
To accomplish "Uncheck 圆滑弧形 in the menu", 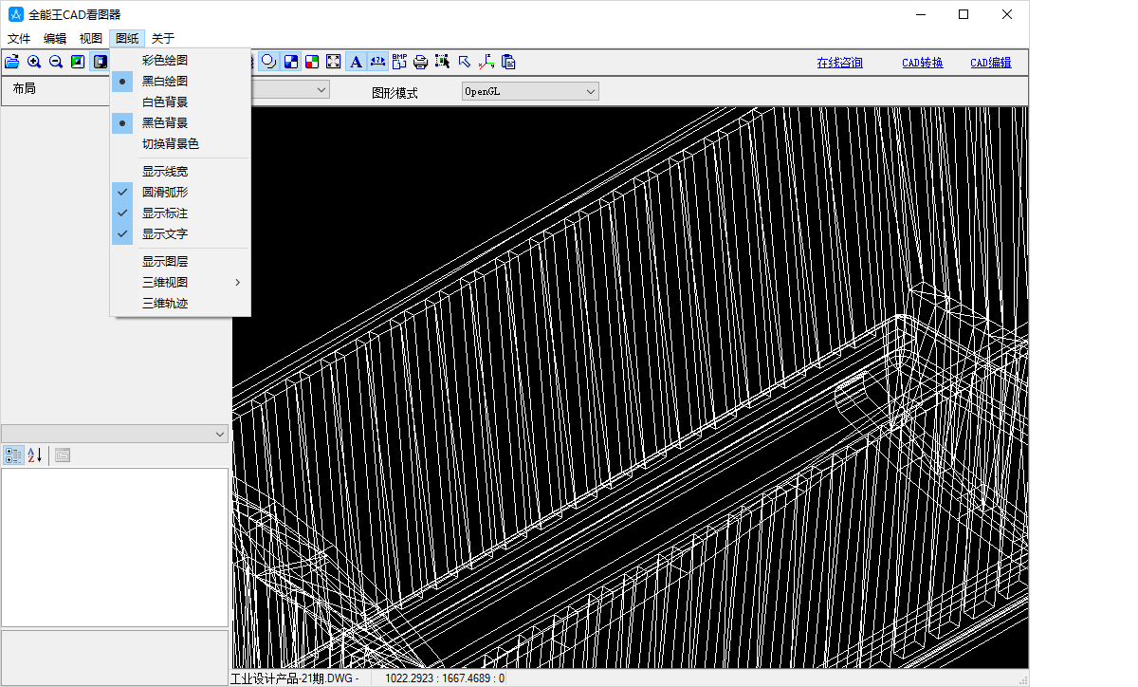I will pyautogui.click(x=165, y=192).
